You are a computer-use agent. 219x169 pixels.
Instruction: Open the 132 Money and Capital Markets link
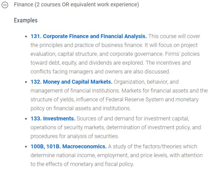pos(72,82)
